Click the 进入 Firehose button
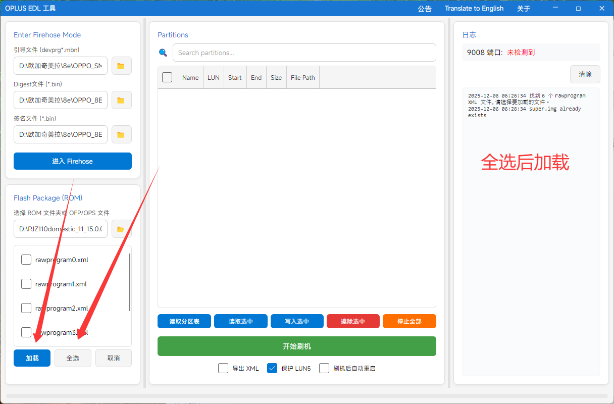Screen dimensions: 614x404 [73, 161]
